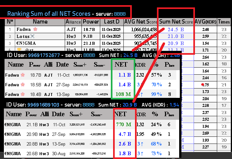232x159 pixels.
Task: Click the up arrow in €N!GMA's 30-Aug KDR cell
Action: coord(141,154)
